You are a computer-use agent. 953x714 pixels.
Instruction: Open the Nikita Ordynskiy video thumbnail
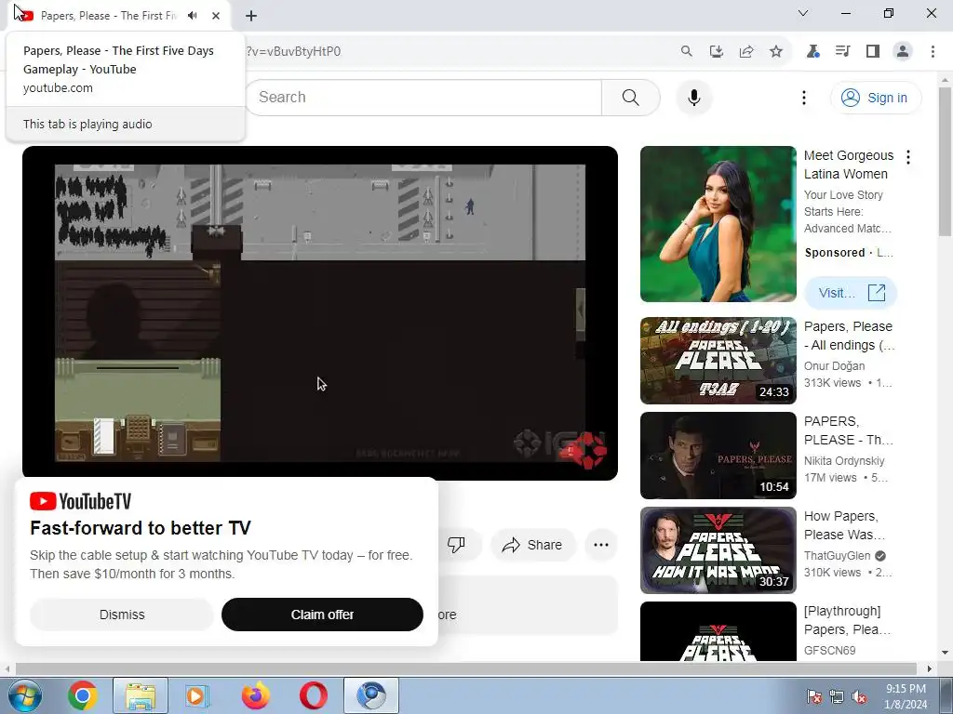tap(718, 456)
